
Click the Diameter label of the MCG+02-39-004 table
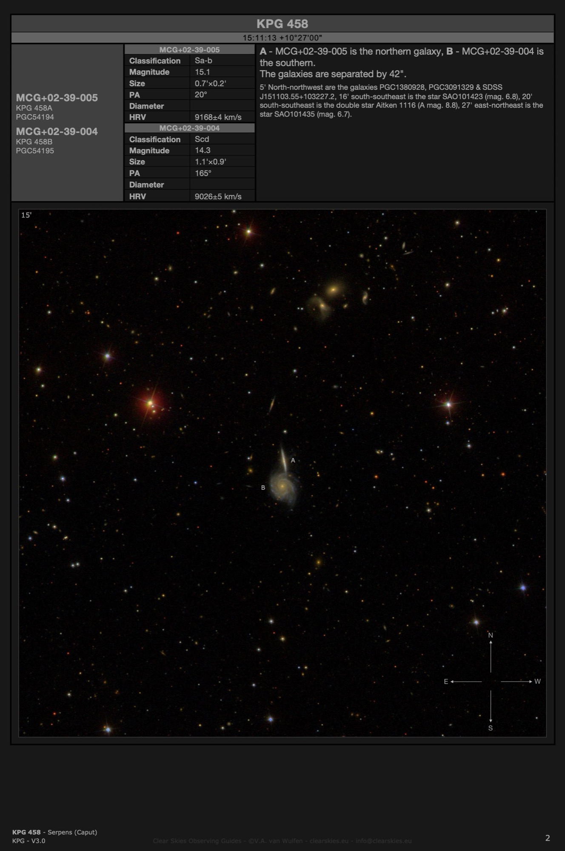146,185
